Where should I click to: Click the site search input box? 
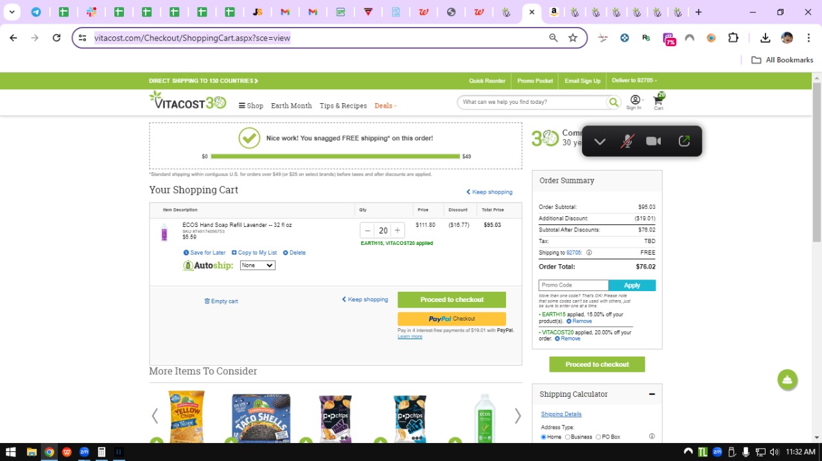click(x=532, y=102)
